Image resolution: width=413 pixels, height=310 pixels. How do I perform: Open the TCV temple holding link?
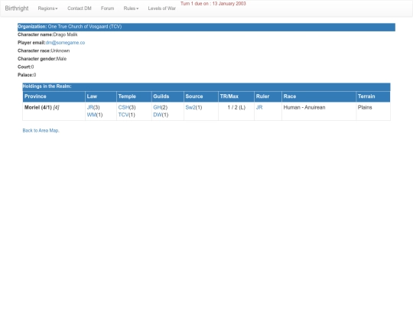[x=123, y=115]
